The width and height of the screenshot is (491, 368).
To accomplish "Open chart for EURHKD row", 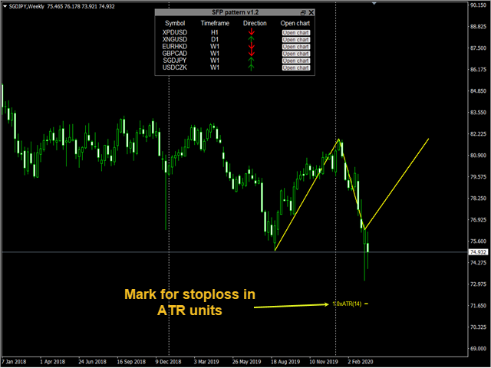I will tap(296, 47).
